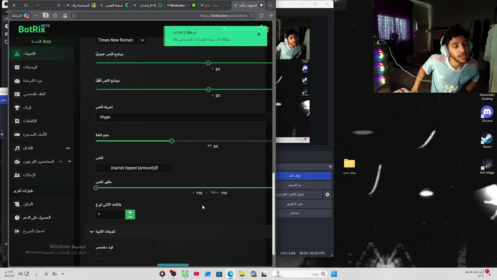Expand تنويعات التنبيه alert variations section

(179, 231)
